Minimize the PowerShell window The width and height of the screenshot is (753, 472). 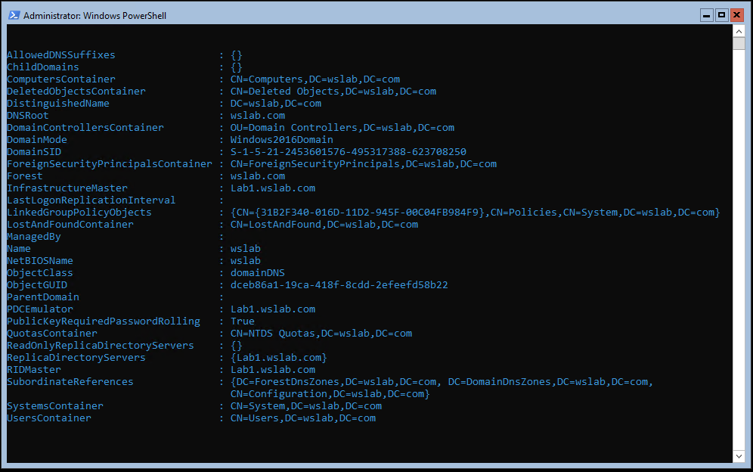click(706, 15)
